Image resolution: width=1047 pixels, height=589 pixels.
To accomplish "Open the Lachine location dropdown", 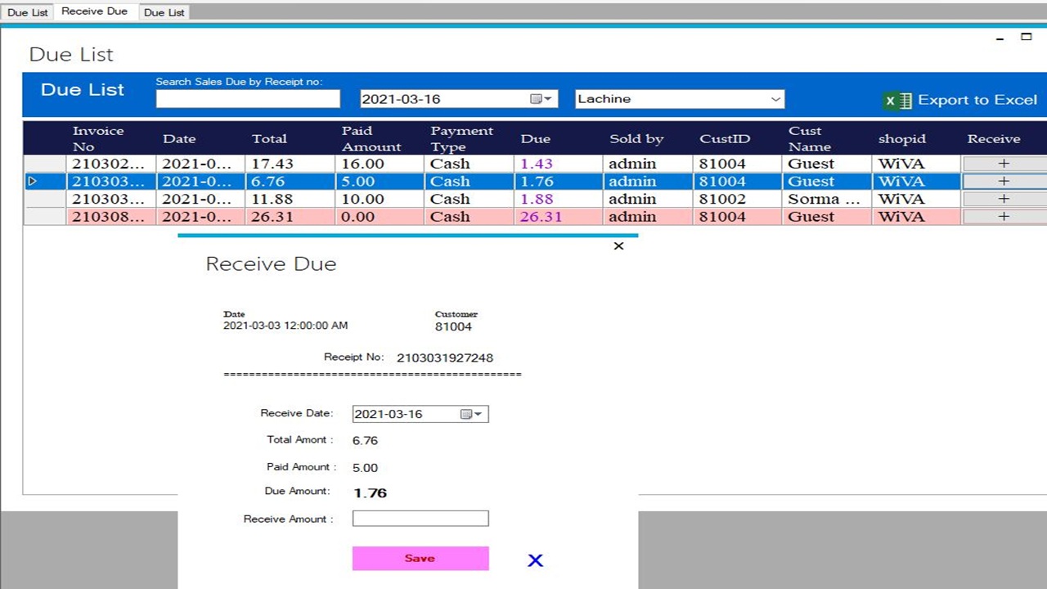I will coord(775,98).
